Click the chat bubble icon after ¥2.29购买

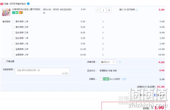click(x=122, y=79)
